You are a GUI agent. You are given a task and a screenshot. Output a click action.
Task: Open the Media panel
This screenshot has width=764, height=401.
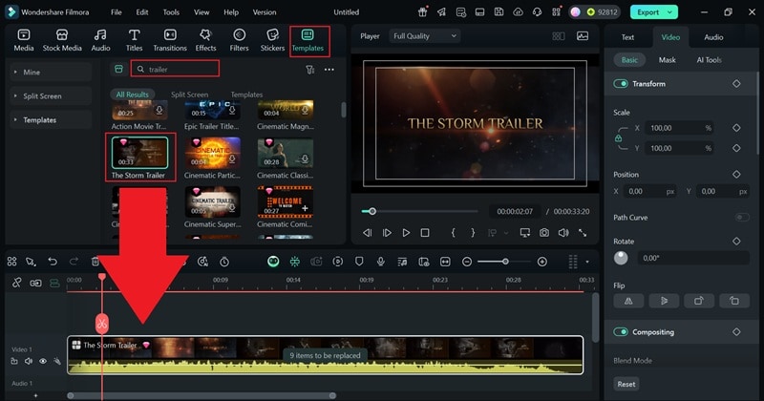coord(23,40)
